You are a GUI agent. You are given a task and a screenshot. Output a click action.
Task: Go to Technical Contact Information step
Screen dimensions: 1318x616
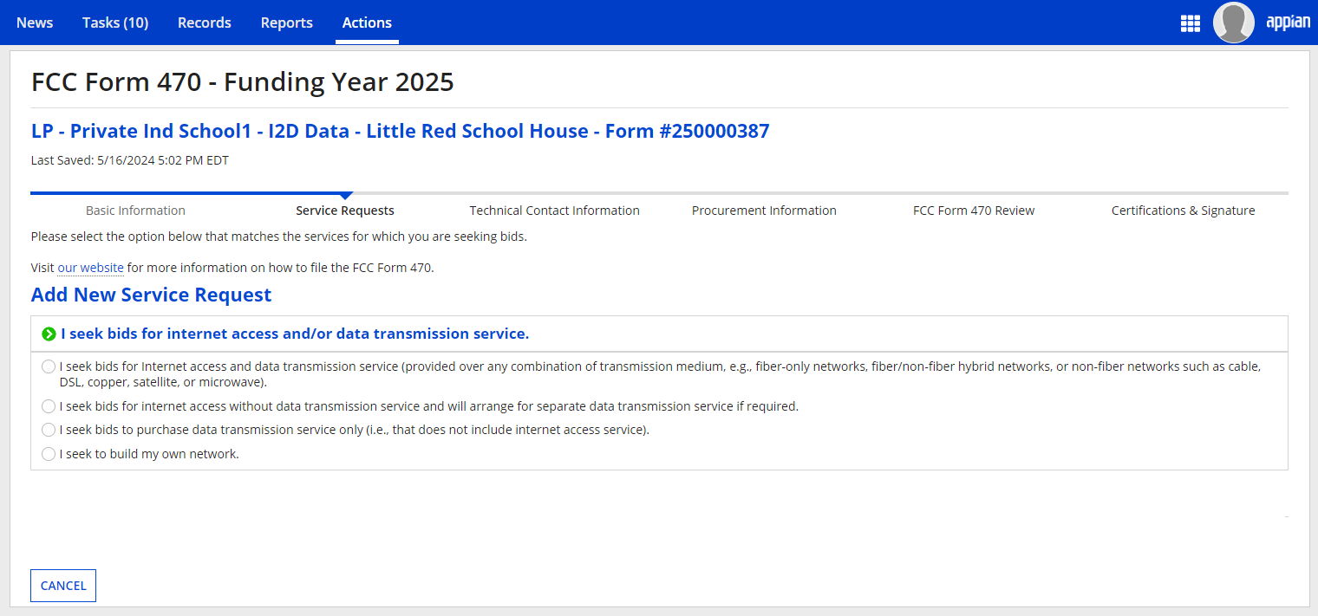[x=554, y=211]
